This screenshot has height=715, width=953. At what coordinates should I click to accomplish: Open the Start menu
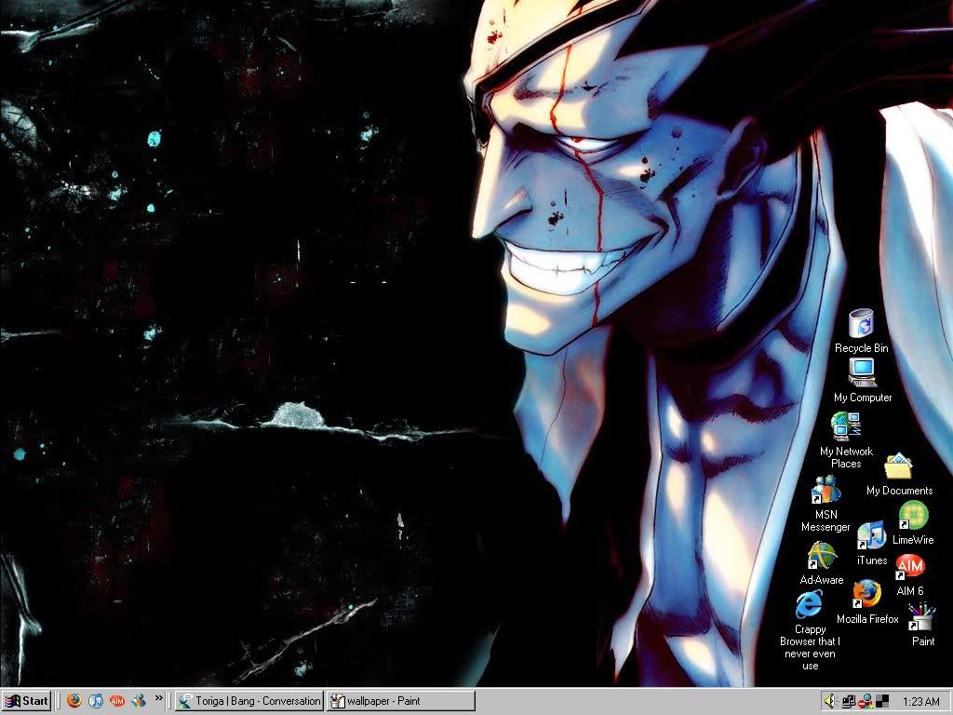pyautogui.click(x=25, y=701)
